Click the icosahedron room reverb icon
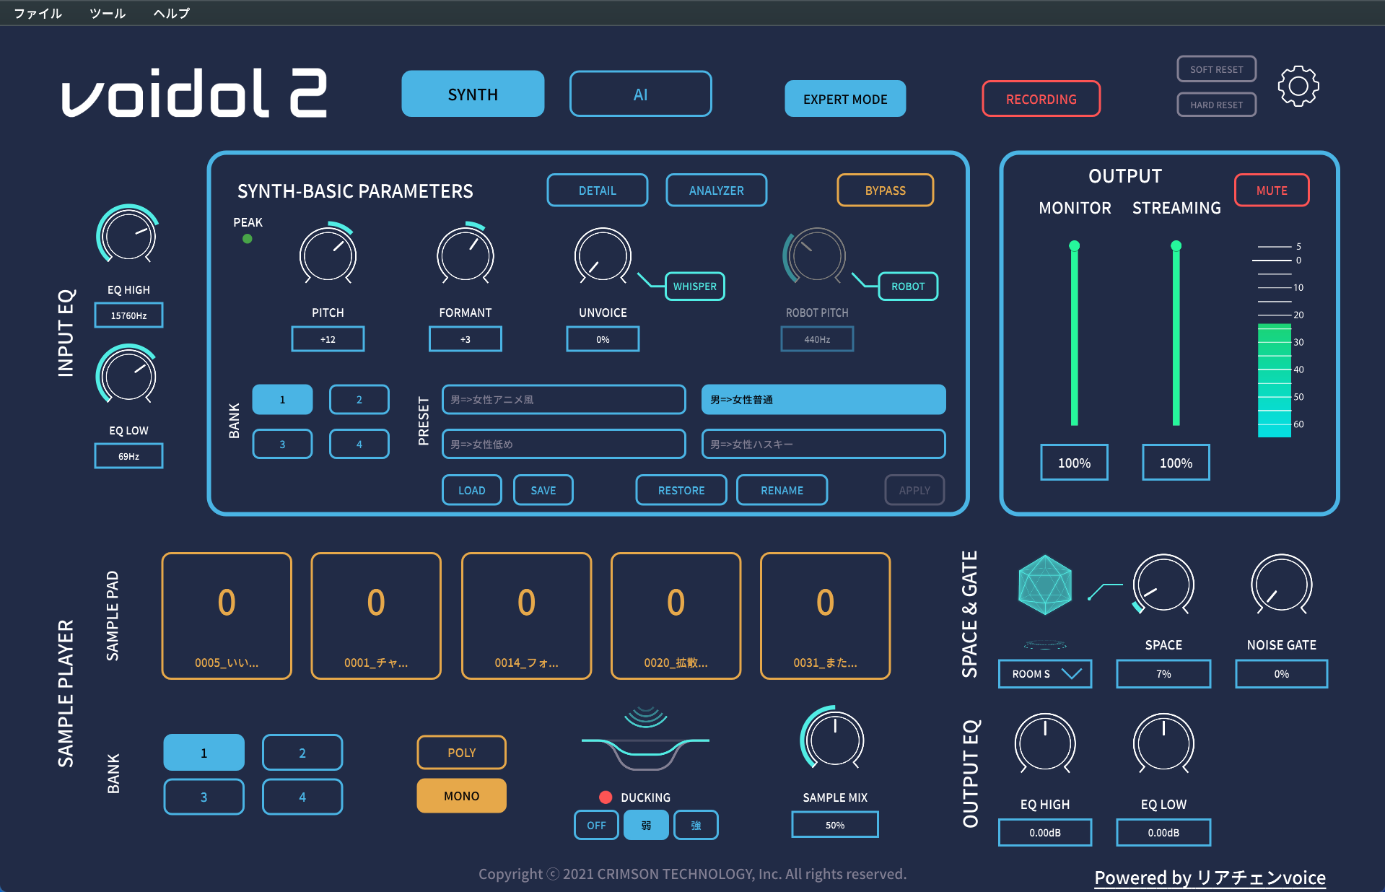Image resolution: width=1385 pixels, height=892 pixels. (x=1044, y=585)
